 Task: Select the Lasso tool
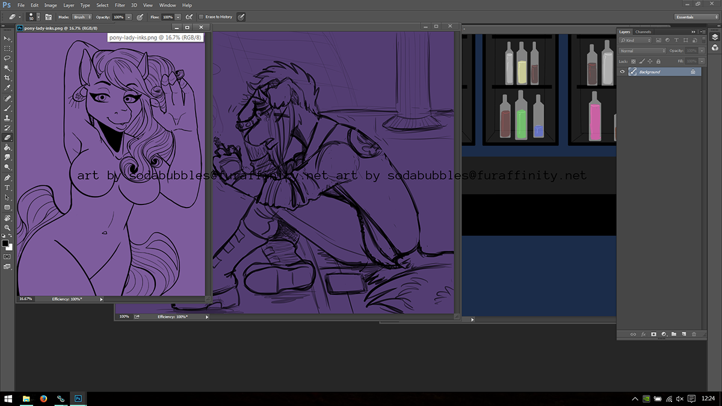[7, 58]
